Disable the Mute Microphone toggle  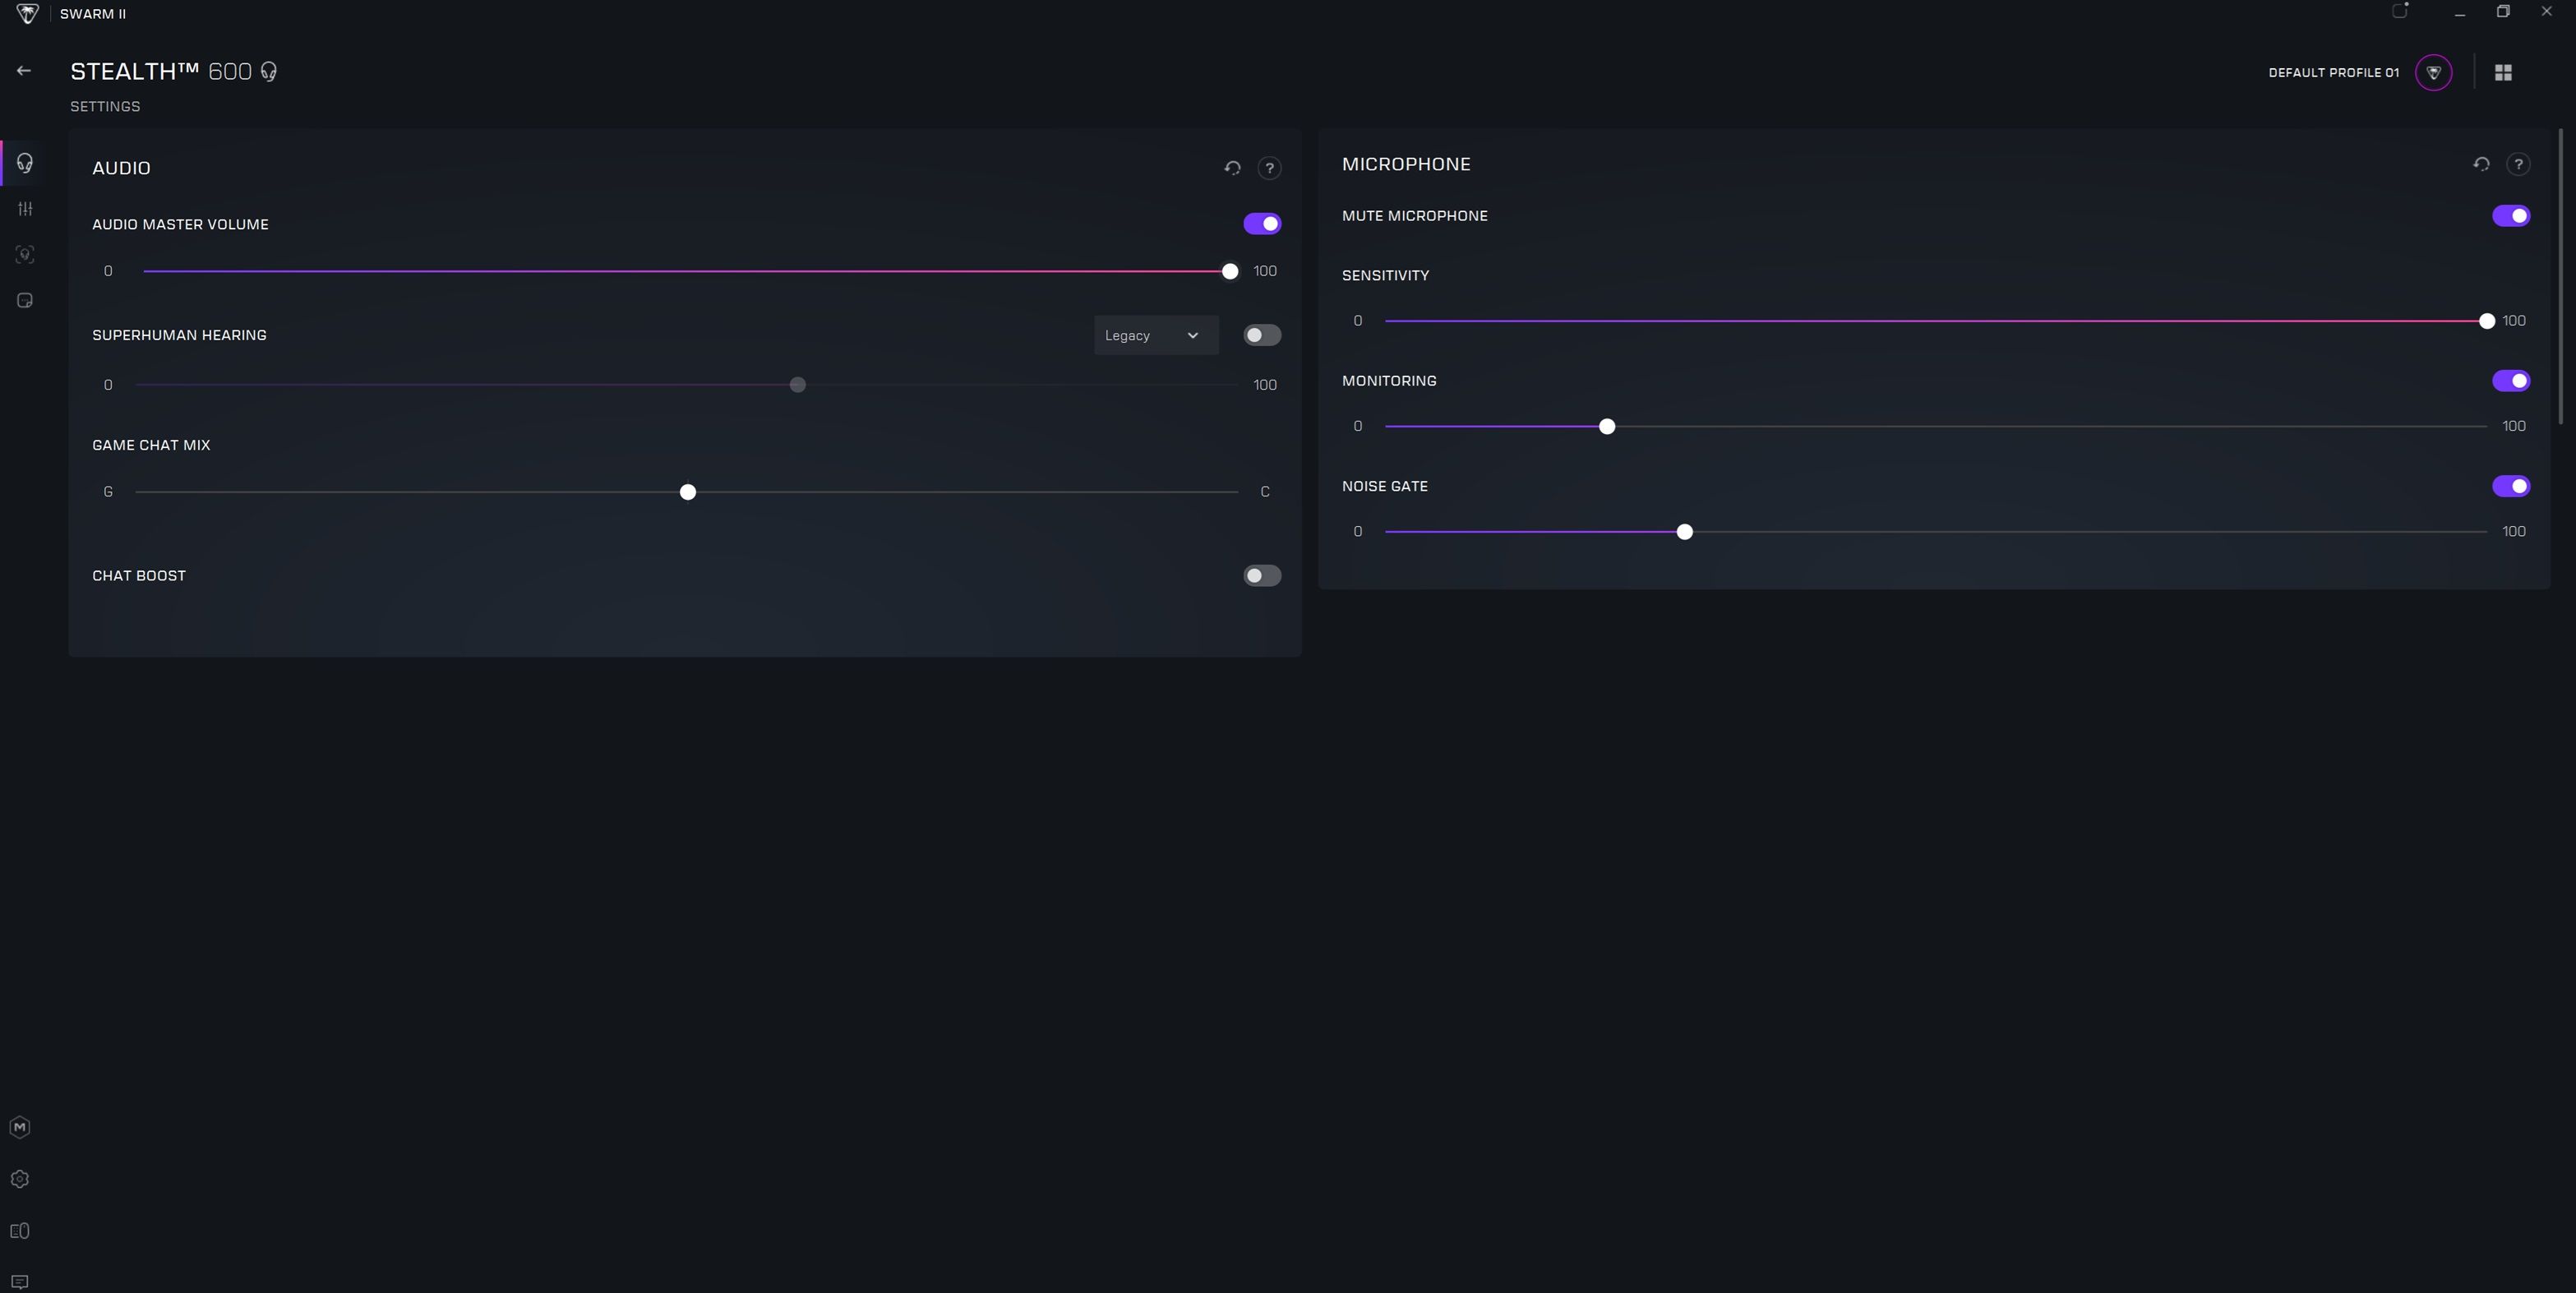point(2512,216)
